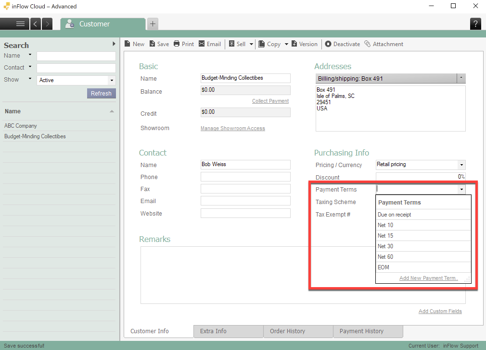
Task: Edit the Basic Name field
Action: (245, 78)
